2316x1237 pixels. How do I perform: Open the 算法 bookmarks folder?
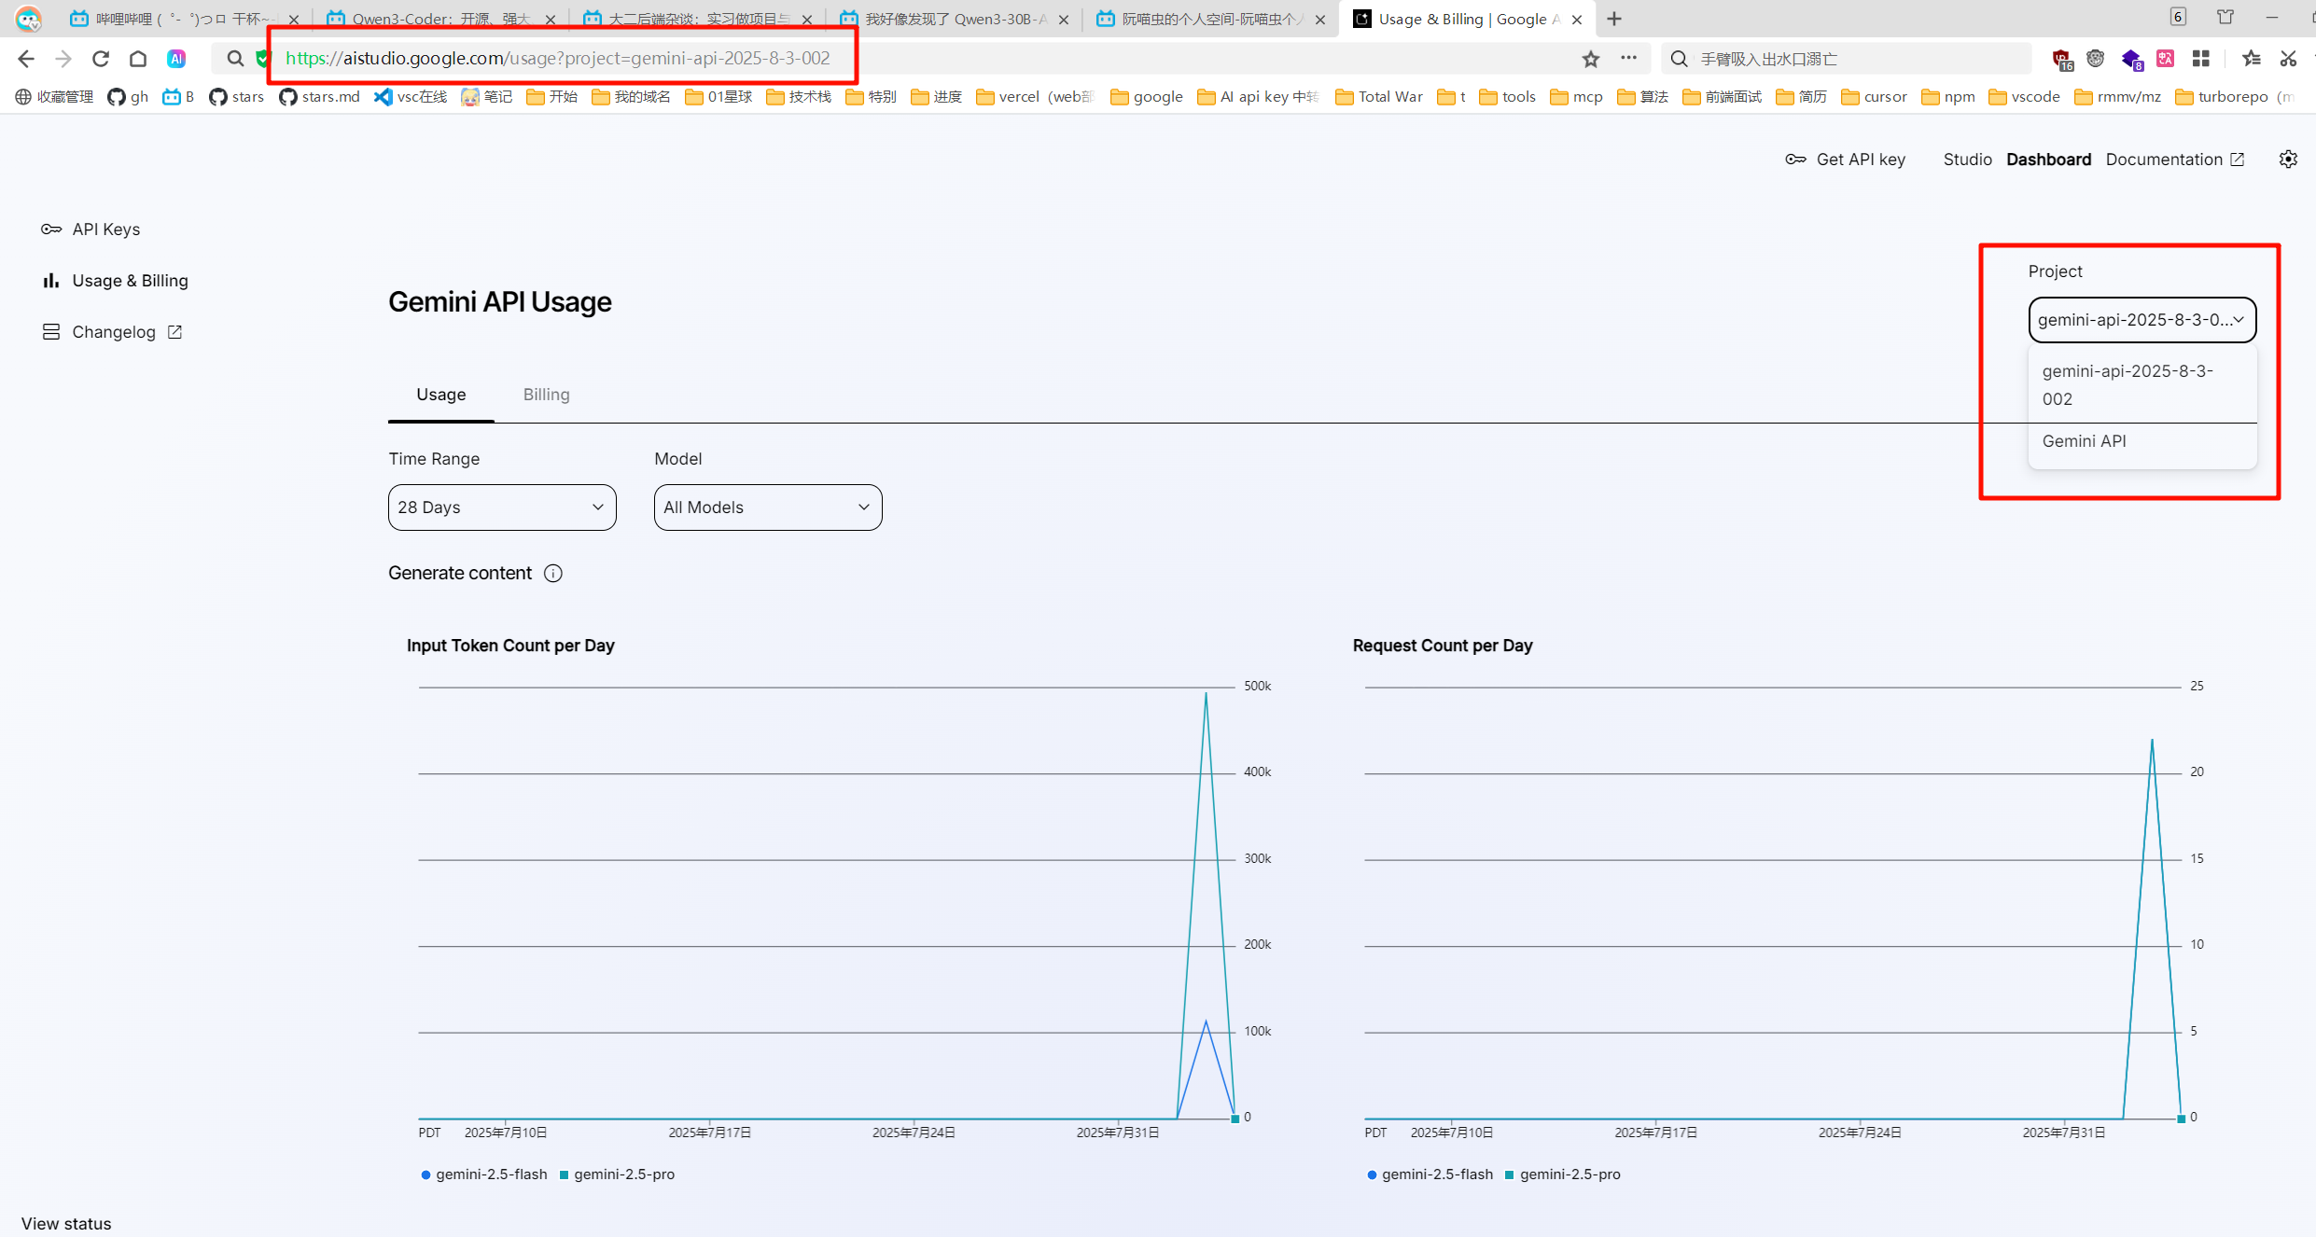pos(1643,97)
